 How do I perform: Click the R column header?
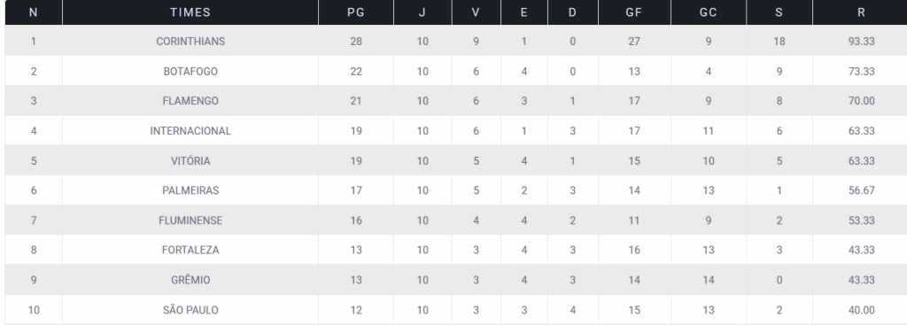coord(861,12)
